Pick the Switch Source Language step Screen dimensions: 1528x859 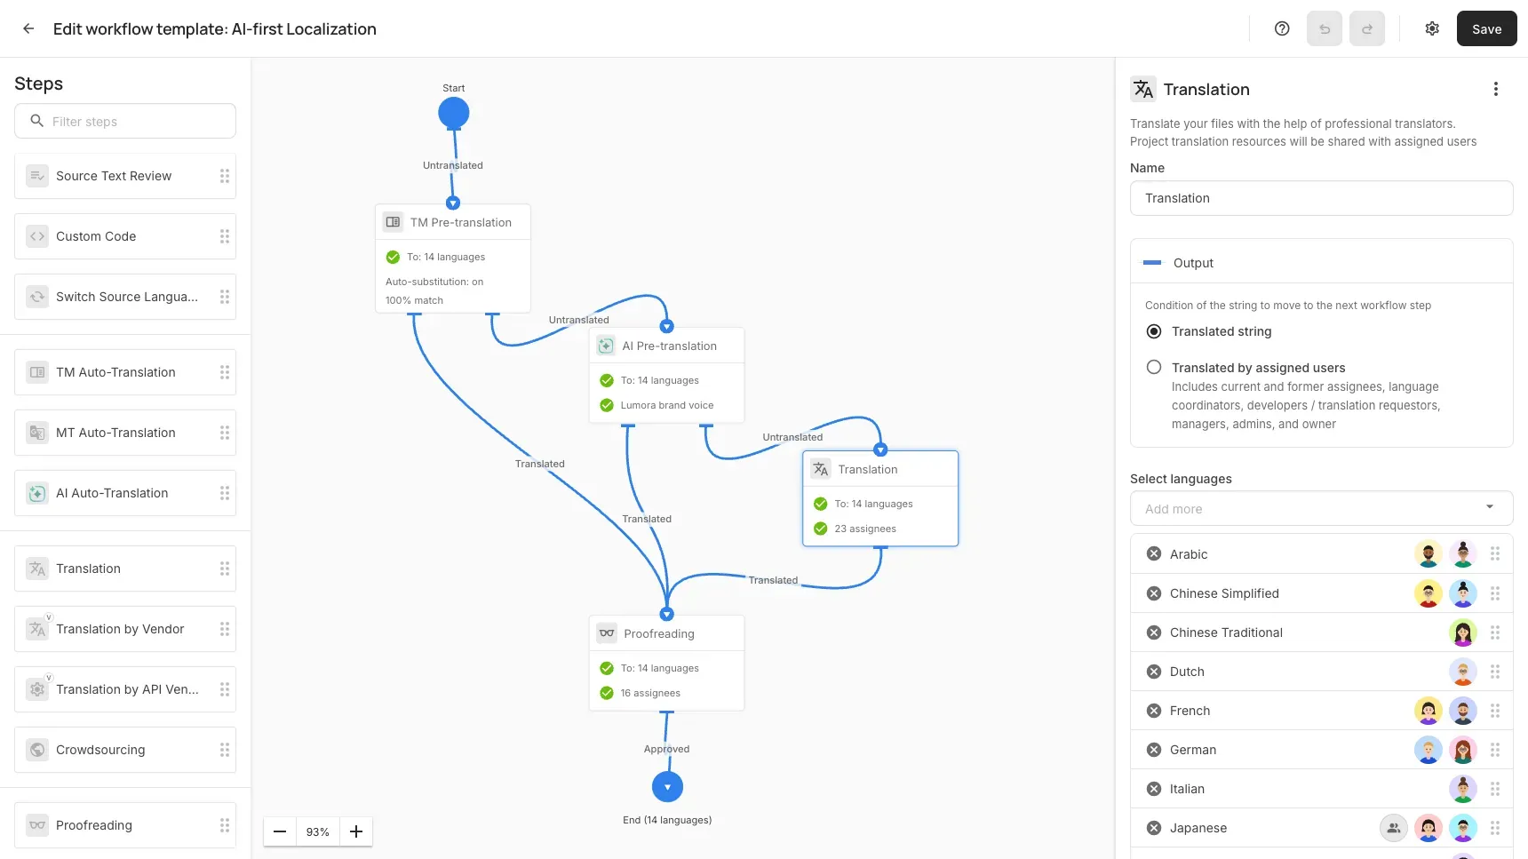pos(125,297)
